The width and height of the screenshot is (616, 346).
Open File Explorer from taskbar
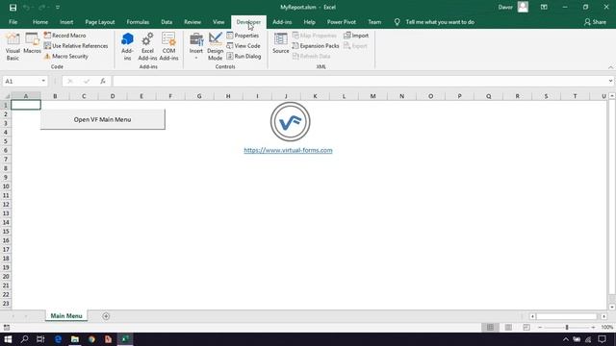click(x=75, y=339)
